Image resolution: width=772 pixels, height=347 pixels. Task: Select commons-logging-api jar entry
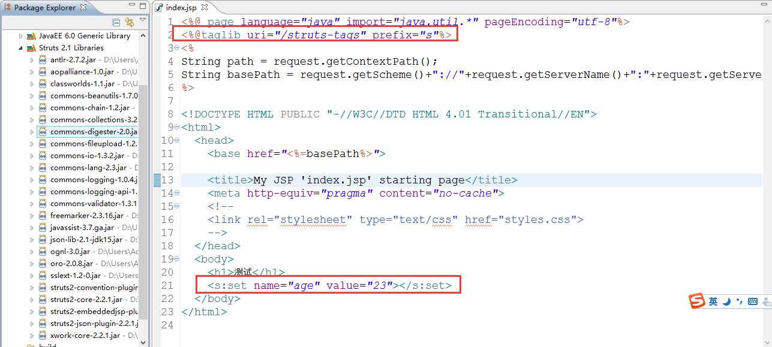click(94, 192)
